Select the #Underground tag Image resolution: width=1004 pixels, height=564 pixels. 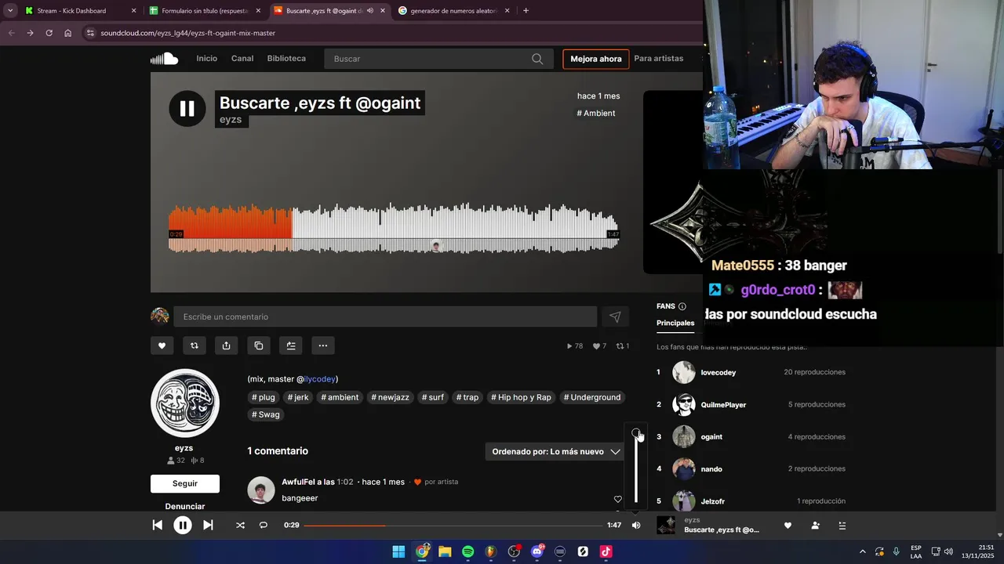click(x=592, y=397)
